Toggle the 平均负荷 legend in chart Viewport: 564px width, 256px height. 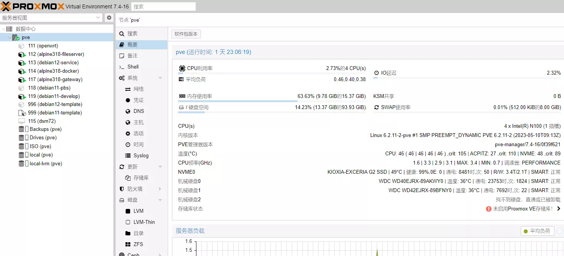(x=537, y=231)
